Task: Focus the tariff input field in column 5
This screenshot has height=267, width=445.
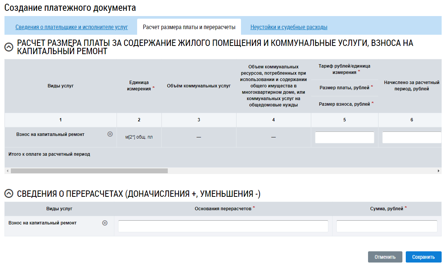Action: (x=344, y=137)
